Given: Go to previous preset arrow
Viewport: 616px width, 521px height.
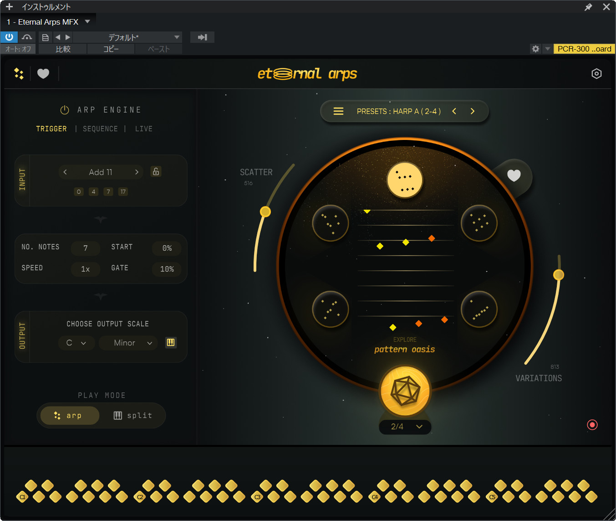Looking at the screenshot, I should tap(454, 111).
